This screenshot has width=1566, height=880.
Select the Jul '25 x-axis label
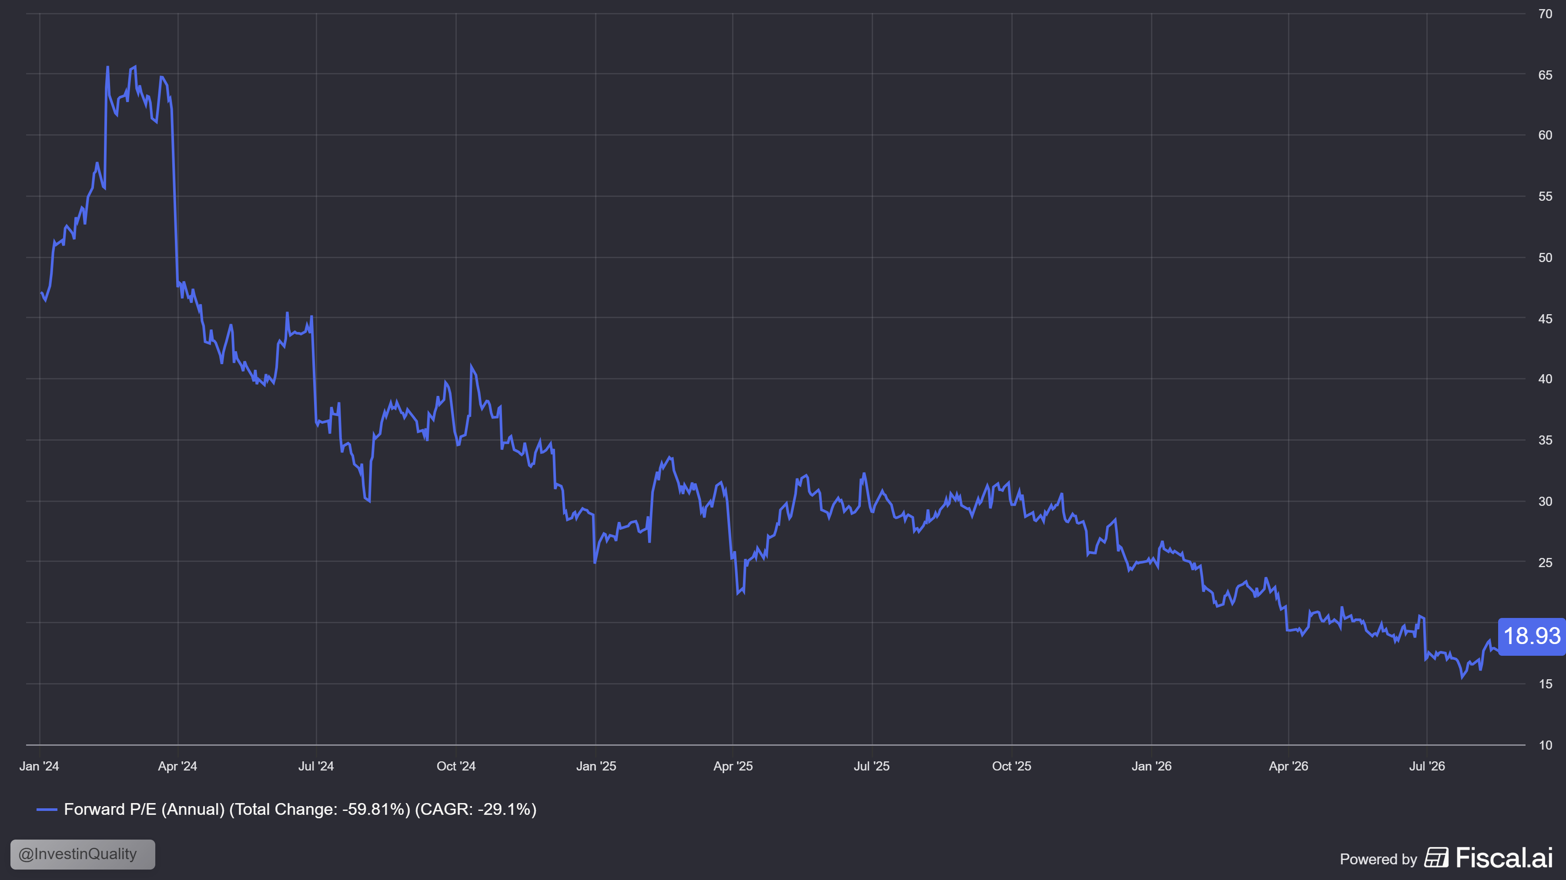[872, 767]
